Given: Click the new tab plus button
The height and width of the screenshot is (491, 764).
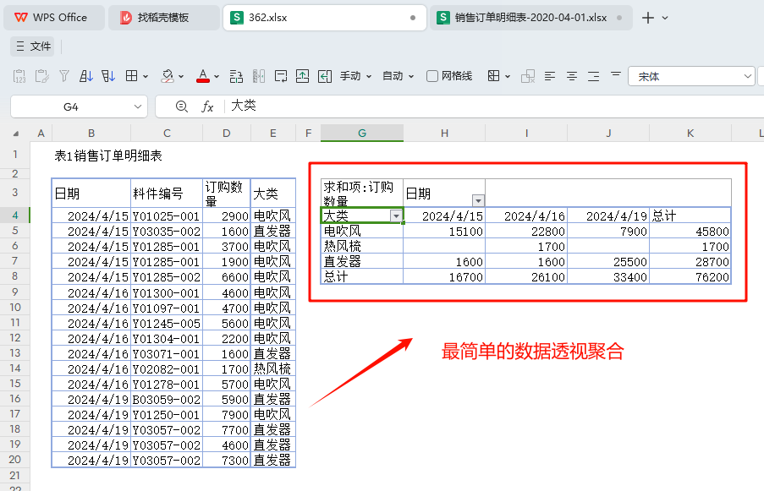Looking at the screenshot, I should click(x=647, y=18).
